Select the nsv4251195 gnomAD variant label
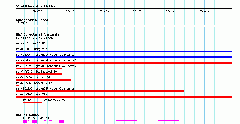The image size is (240, 124). click(x=46, y=88)
